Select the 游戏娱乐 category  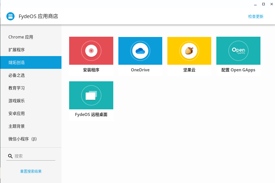coord(31,101)
